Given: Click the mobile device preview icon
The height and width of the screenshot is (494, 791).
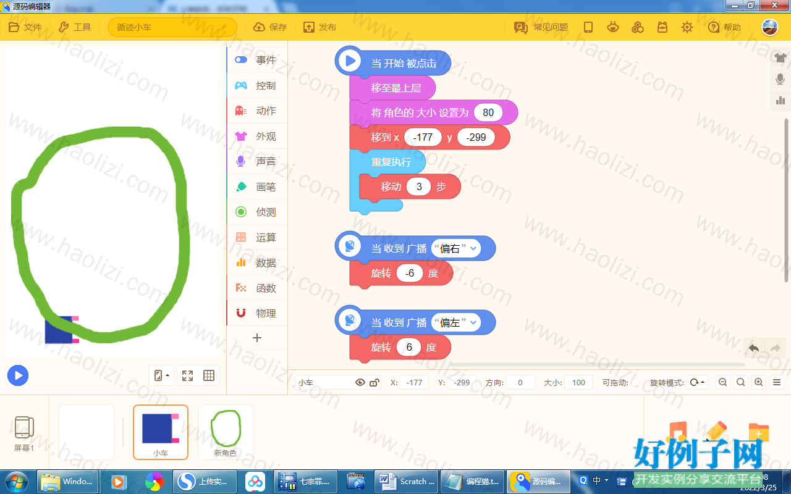Looking at the screenshot, I should 588,27.
